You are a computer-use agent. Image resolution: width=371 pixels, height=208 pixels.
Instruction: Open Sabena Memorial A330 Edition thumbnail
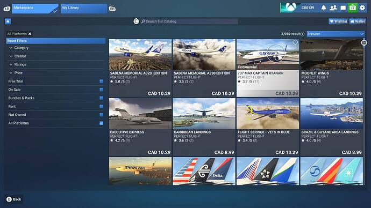pyautogui.click(x=204, y=55)
